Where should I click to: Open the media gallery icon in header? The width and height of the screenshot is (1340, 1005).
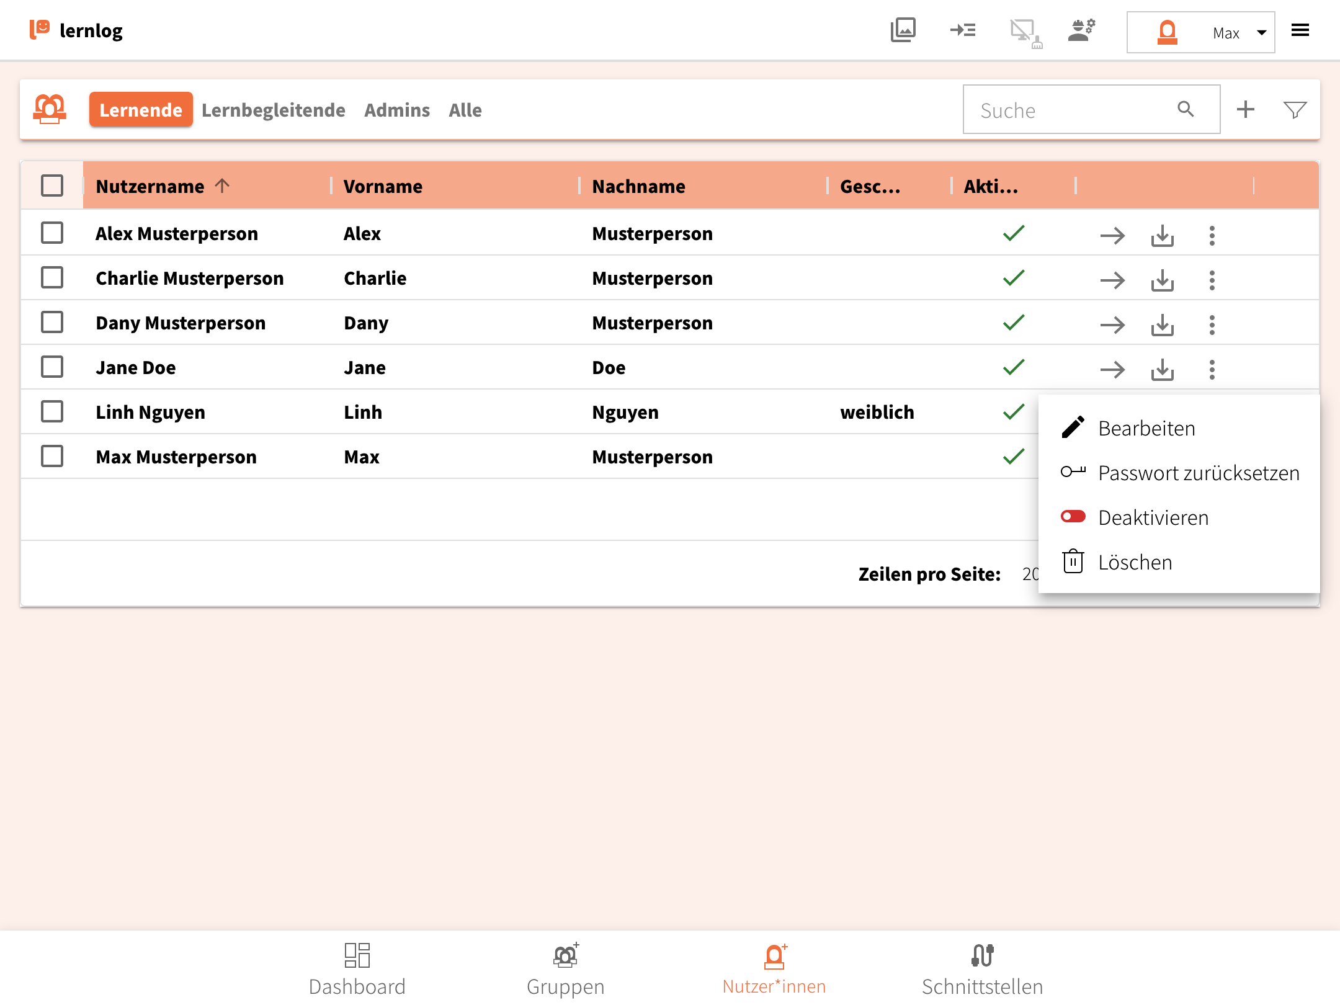(x=903, y=30)
